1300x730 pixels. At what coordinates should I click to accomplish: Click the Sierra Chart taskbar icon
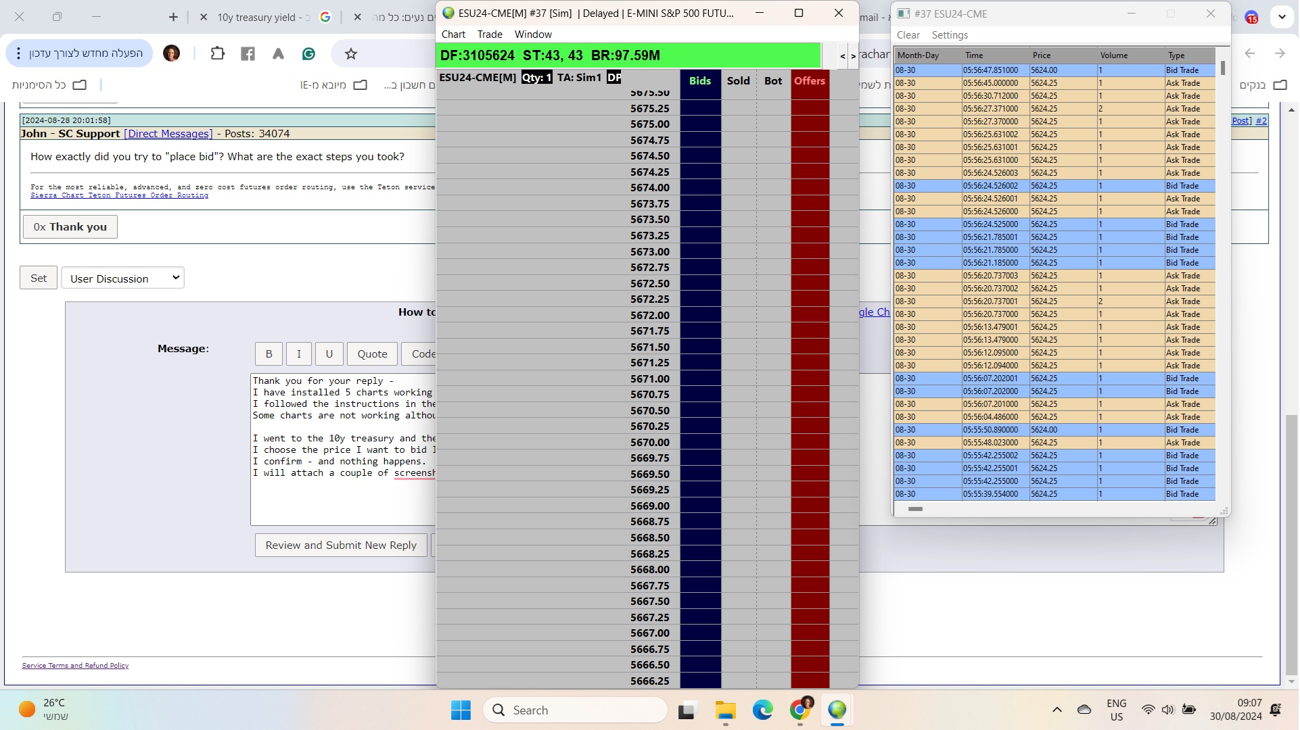pos(837,710)
